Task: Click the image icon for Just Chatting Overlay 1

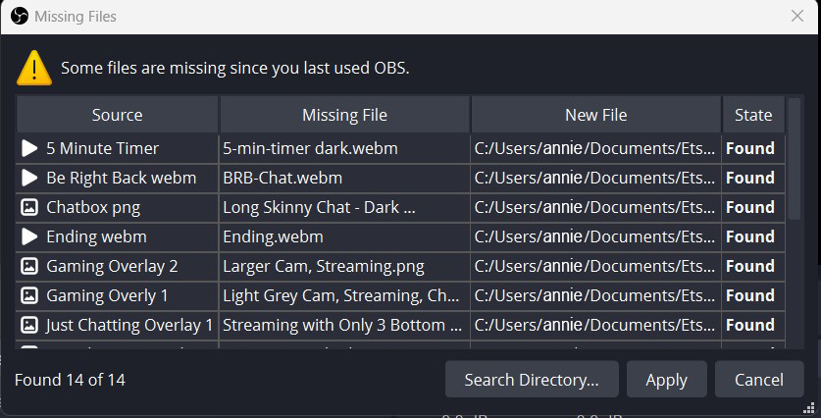Action: click(29, 325)
